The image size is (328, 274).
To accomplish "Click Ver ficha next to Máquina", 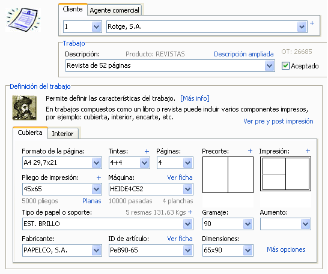I will [x=180, y=177].
